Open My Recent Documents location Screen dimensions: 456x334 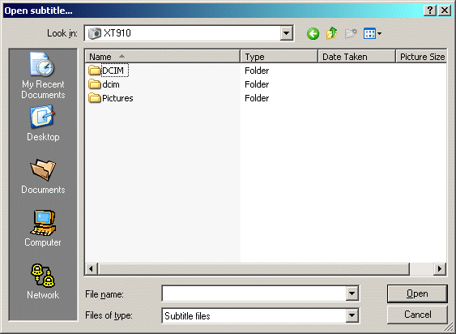pyautogui.click(x=43, y=75)
